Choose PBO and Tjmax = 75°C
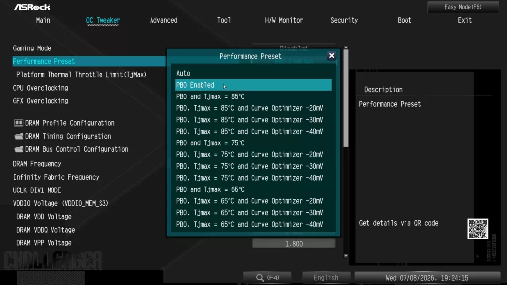Screen dimensions: 507x285 tap(253, 143)
